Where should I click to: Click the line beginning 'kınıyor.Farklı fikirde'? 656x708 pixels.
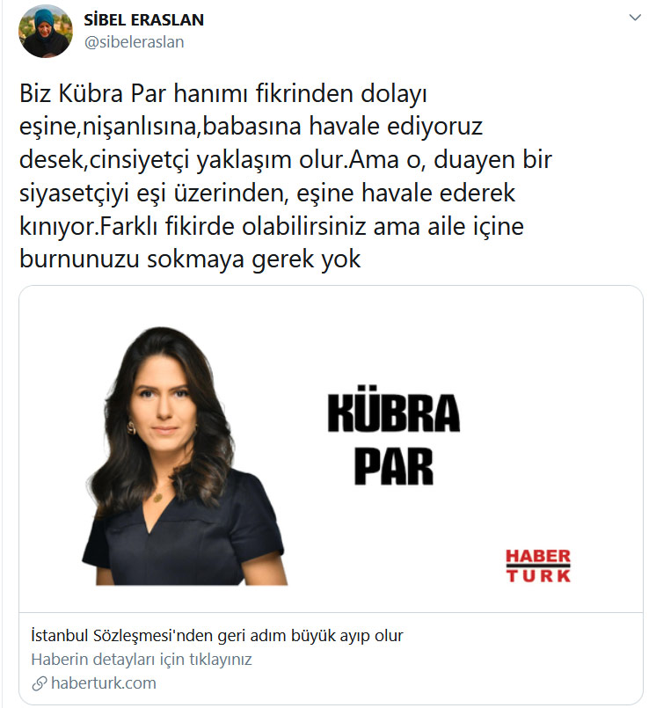pos(272,226)
